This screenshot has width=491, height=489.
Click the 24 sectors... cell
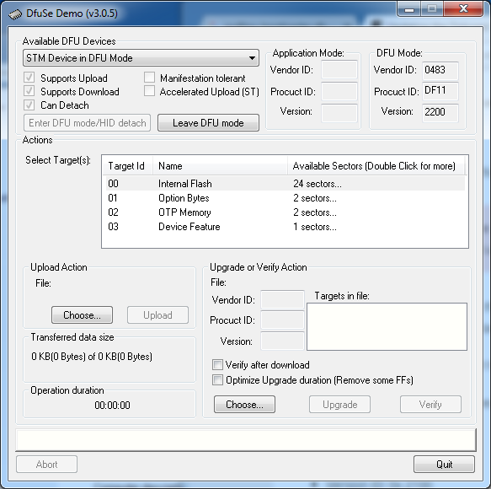[318, 184]
